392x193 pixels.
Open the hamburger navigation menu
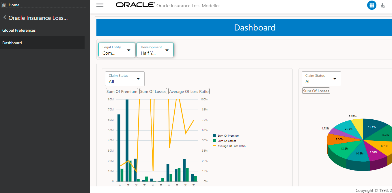(100, 5)
